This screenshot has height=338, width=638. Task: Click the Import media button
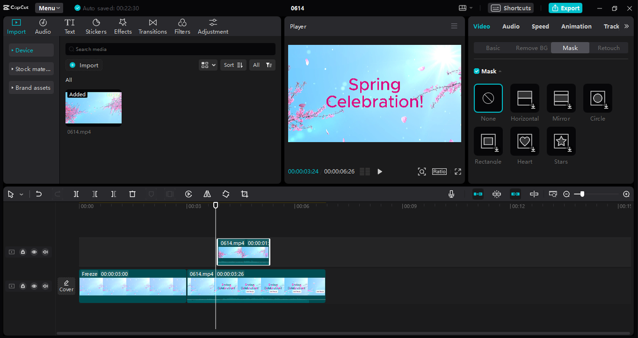84,65
